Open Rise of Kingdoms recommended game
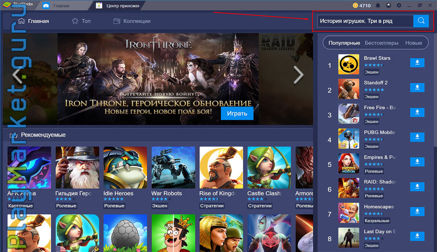Screen dimensions: 437x252 [221, 168]
